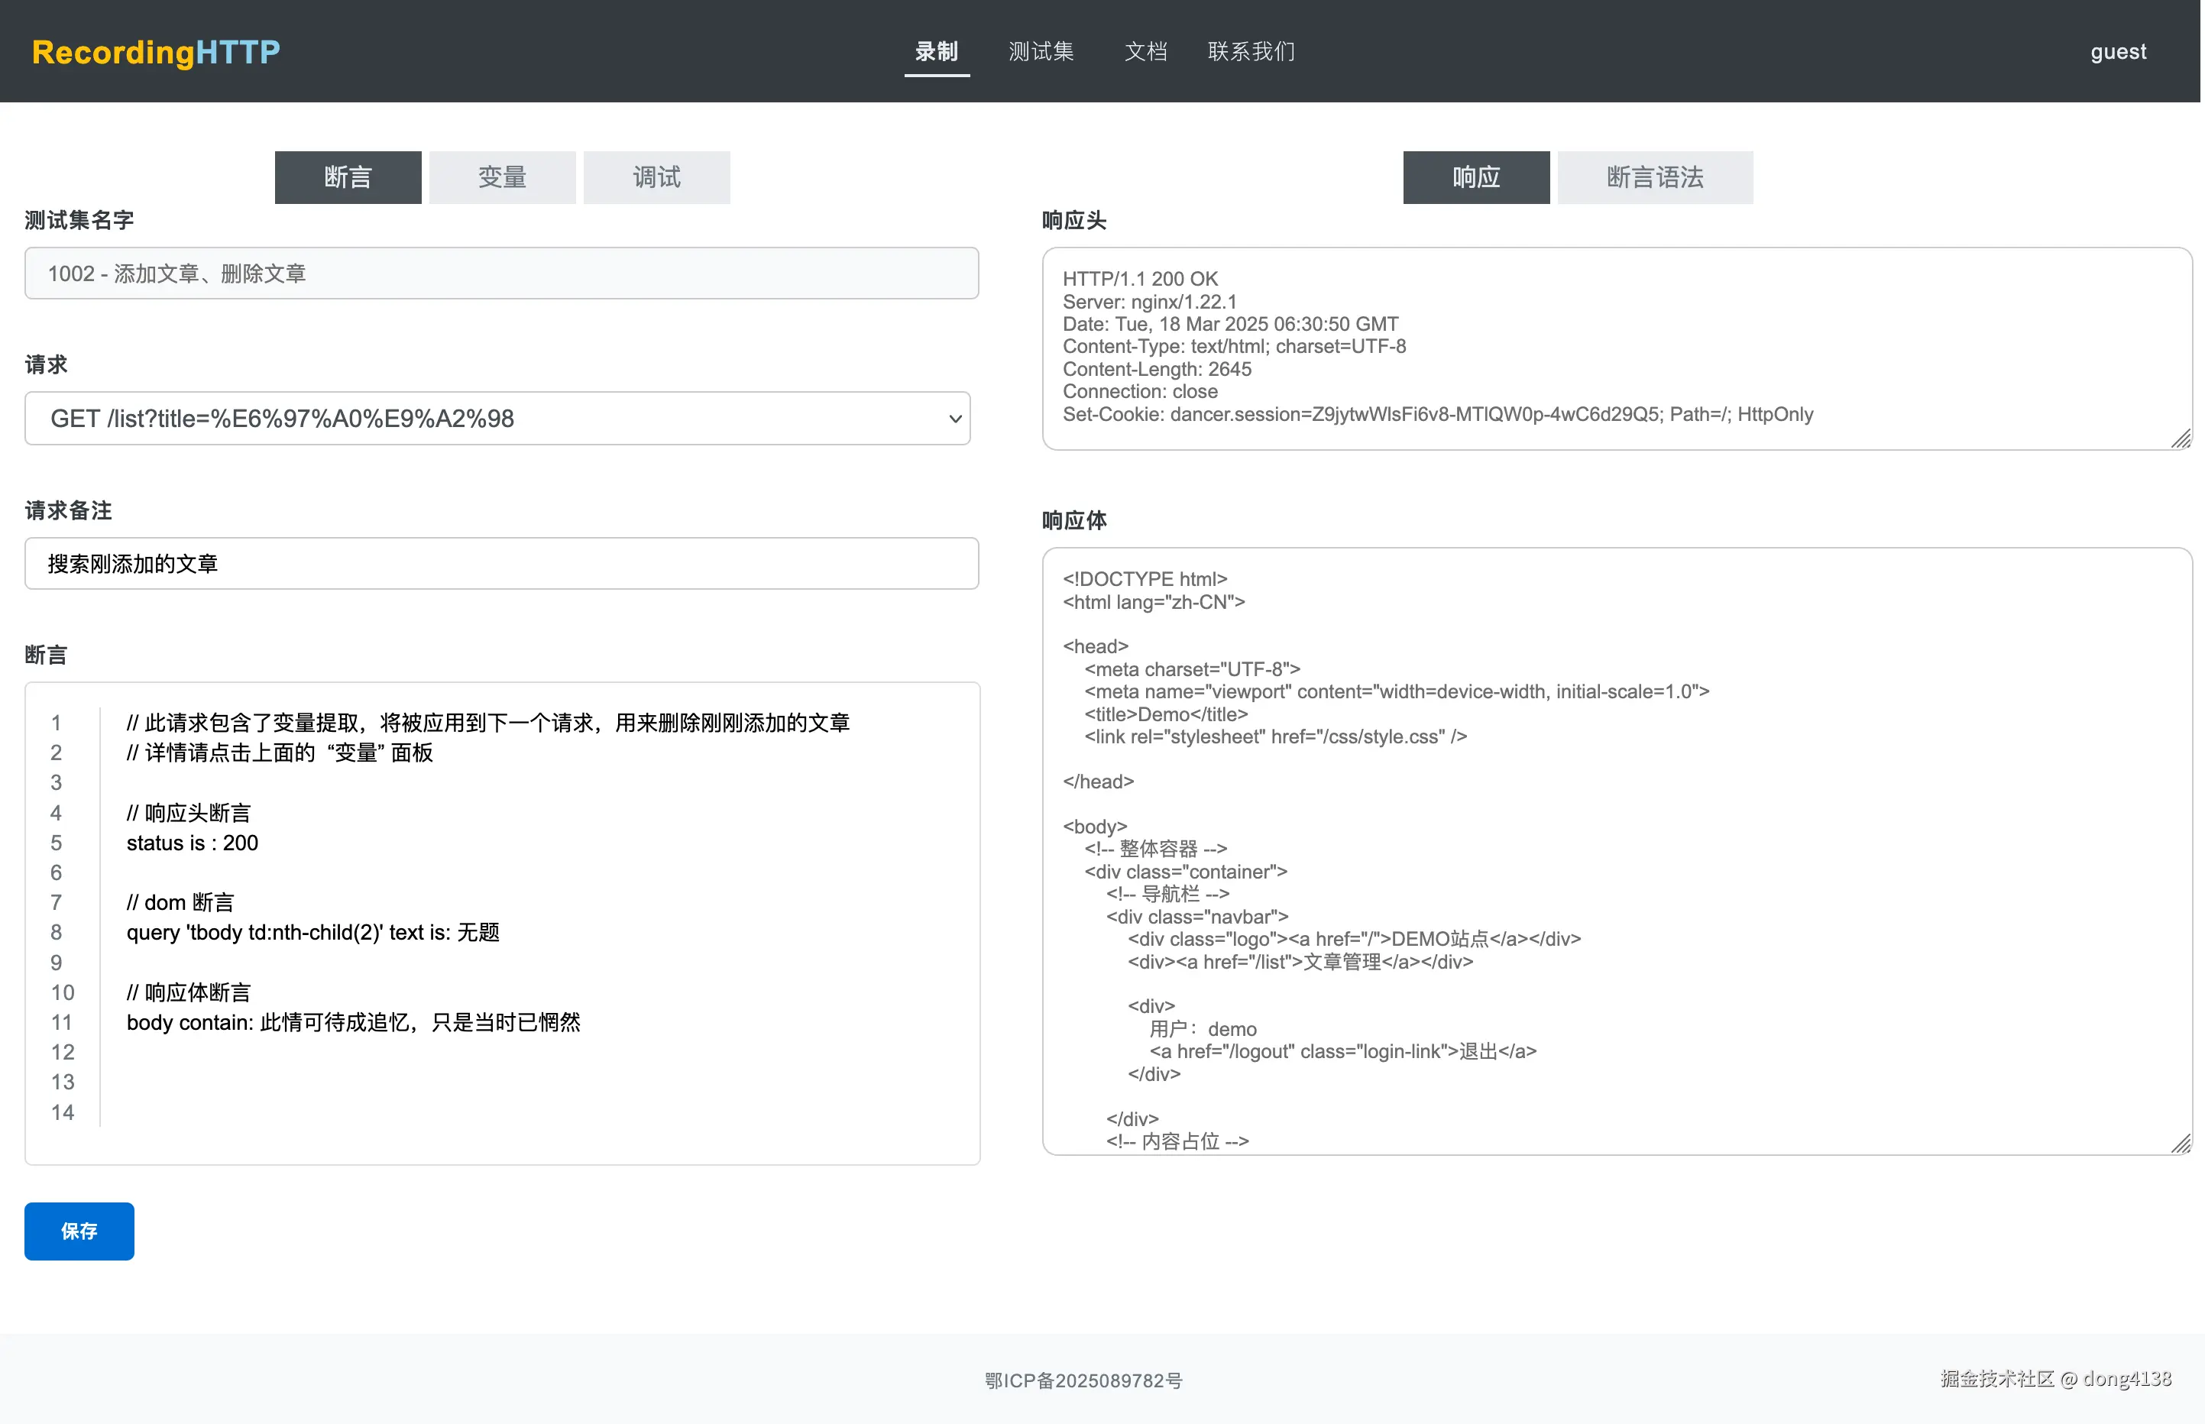2205x1424 pixels.
Task: Click the 保存 button
Action: (x=79, y=1231)
